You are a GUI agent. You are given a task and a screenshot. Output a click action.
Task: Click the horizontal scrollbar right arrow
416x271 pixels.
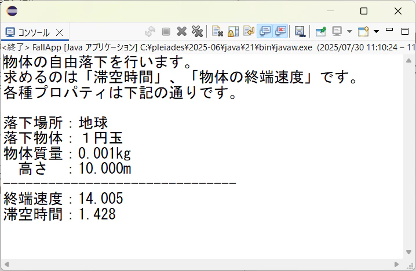397,265
